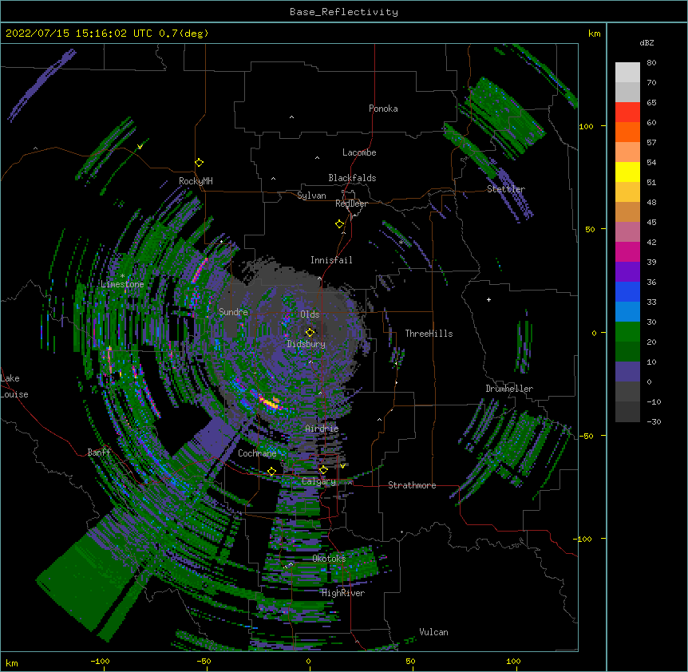
Task: Click the 100 tick label on the vertical axis
Action: pos(586,127)
